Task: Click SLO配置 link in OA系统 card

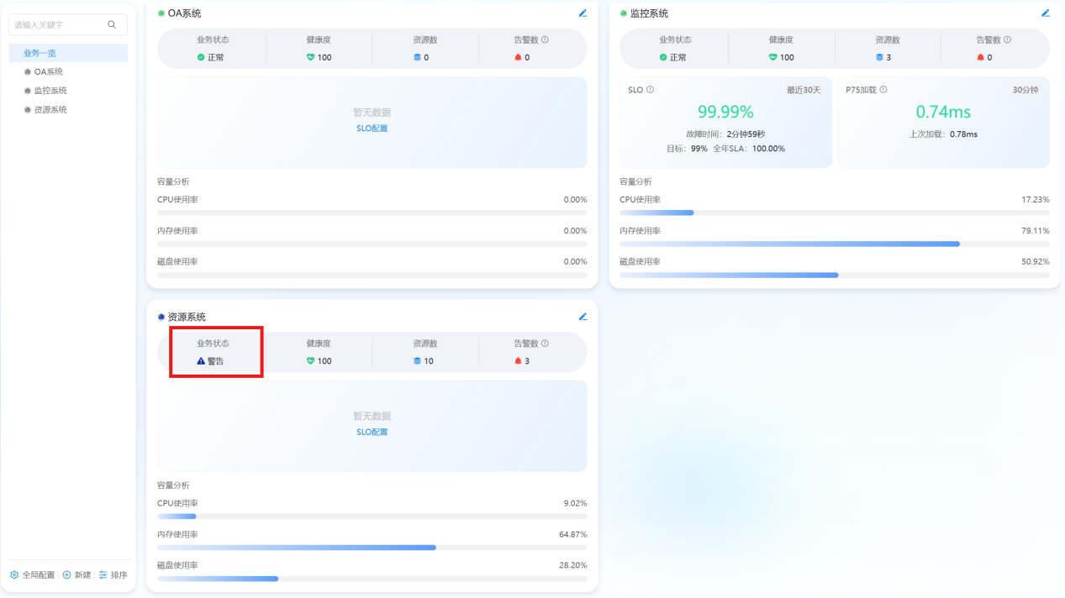Action: (372, 129)
